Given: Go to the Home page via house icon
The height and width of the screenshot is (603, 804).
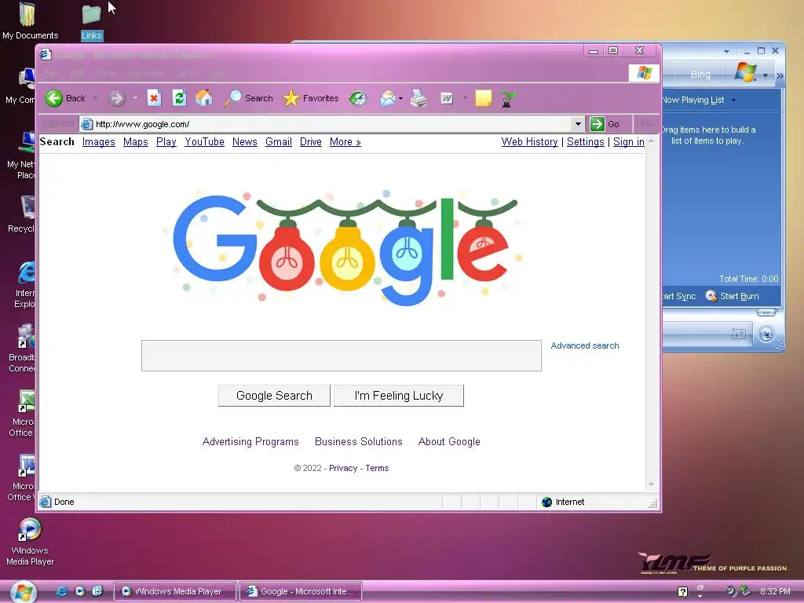Looking at the screenshot, I should pos(204,98).
